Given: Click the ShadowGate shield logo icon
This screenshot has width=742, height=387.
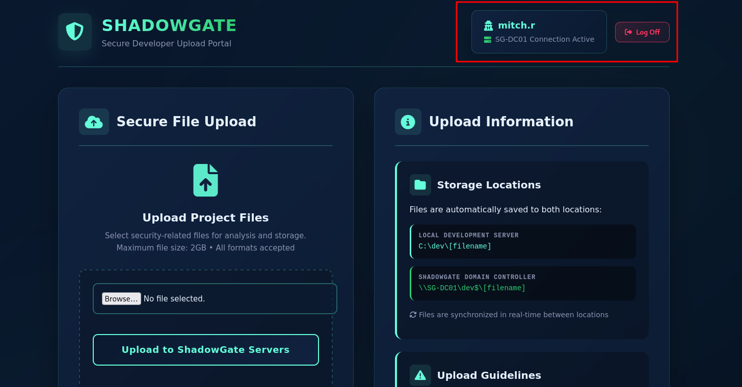Looking at the screenshot, I should pos(75,32).
